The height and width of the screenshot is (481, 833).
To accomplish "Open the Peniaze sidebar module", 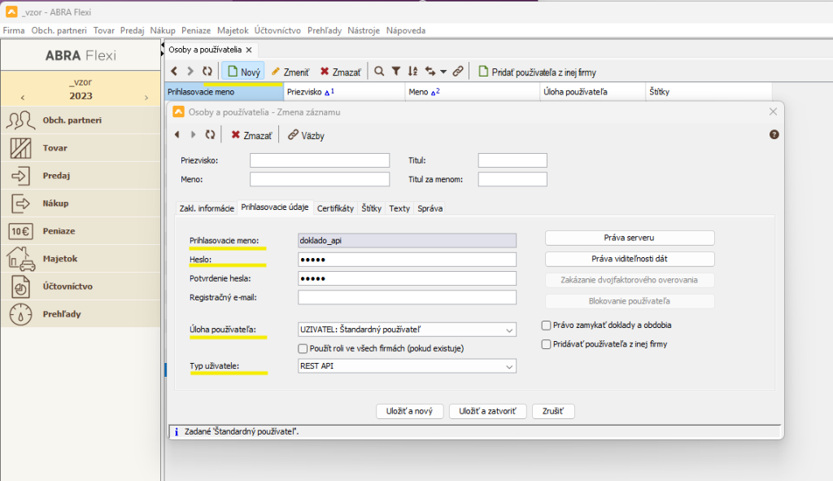I will click(81, 230).
